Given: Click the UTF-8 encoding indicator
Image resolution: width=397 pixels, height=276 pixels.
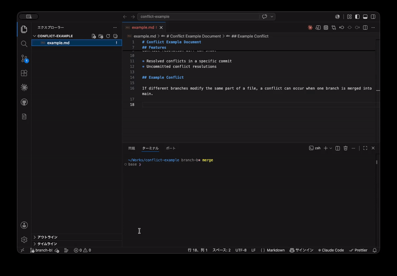Looking at the screenshot, I should [241, 250].
